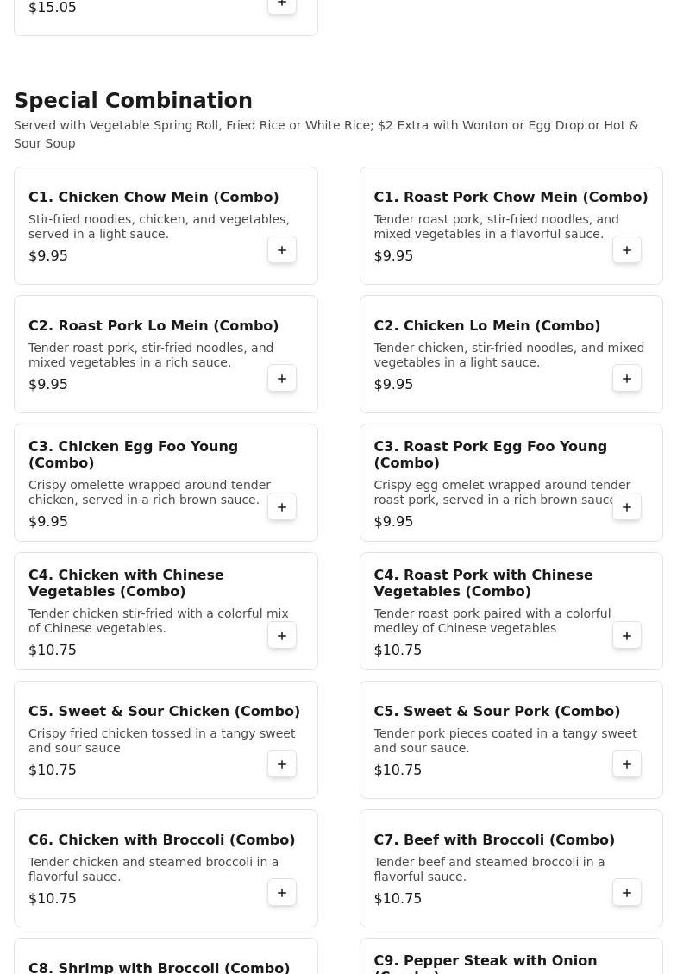This screenshot has width=677, height=974.
Task: Add C4. Chicken with Chinese Vegetables plus icon
Action: [282, 636]
